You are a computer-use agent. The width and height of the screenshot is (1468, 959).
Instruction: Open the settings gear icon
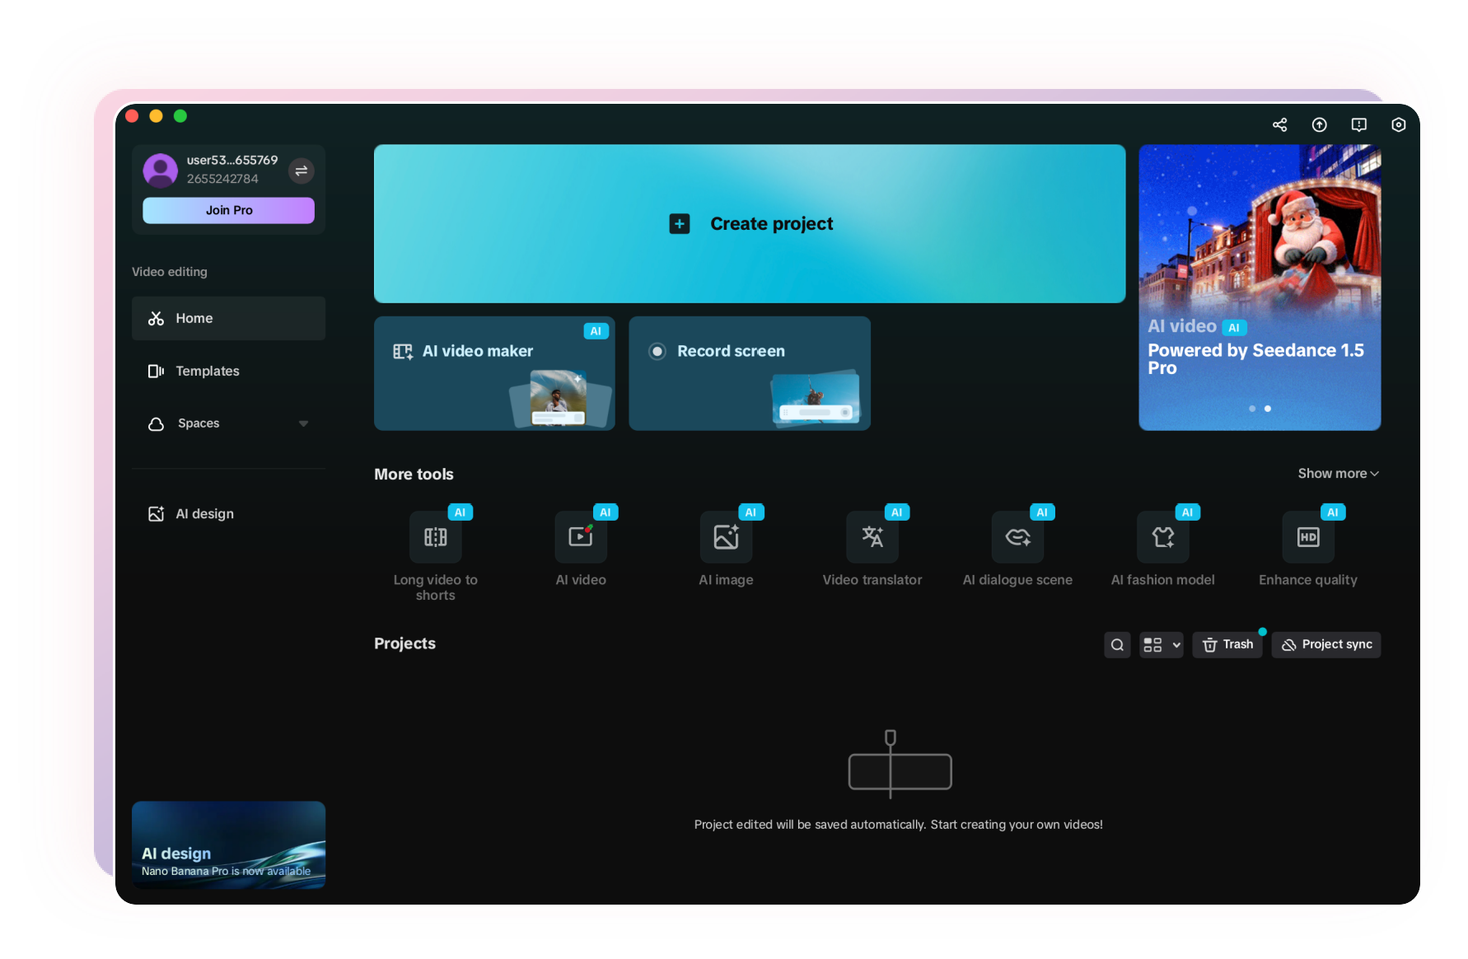tap(1398, 124)
